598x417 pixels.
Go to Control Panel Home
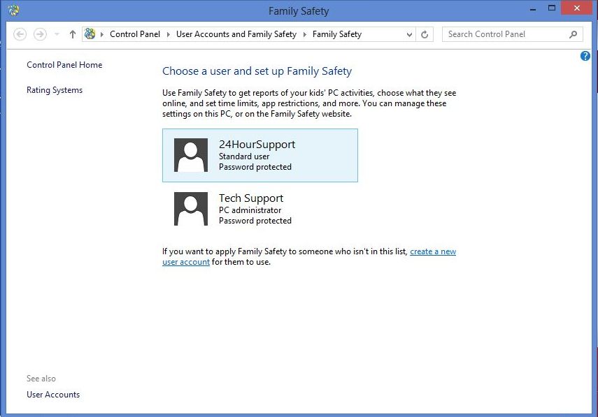64,65
